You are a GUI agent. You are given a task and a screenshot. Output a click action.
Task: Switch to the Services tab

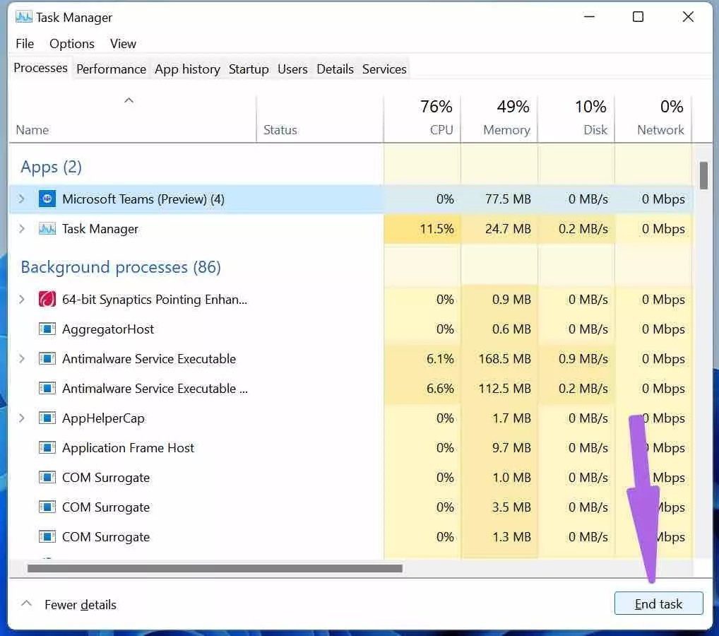pos(384,69)
